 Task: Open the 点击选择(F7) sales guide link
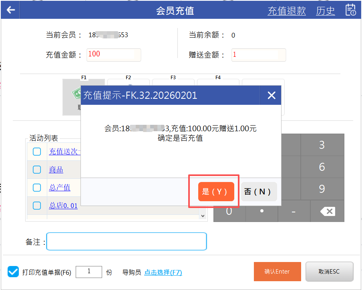(163, 272)
